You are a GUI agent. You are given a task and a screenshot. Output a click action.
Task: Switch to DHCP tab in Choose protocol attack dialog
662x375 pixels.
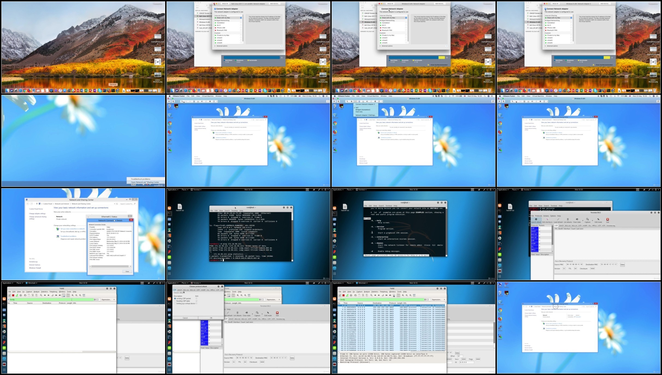tap(180, 290)
